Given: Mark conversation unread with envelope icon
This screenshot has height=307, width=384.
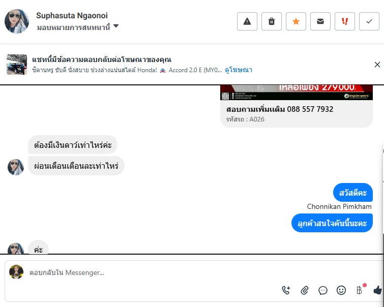Looking at the screenshot, I should click(320, 21).
